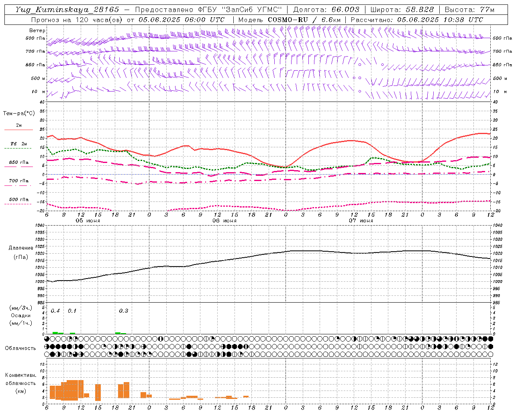This screenshot has width=514, height=411.
Task: Click the Высота: 77м label
Action: 469,10
